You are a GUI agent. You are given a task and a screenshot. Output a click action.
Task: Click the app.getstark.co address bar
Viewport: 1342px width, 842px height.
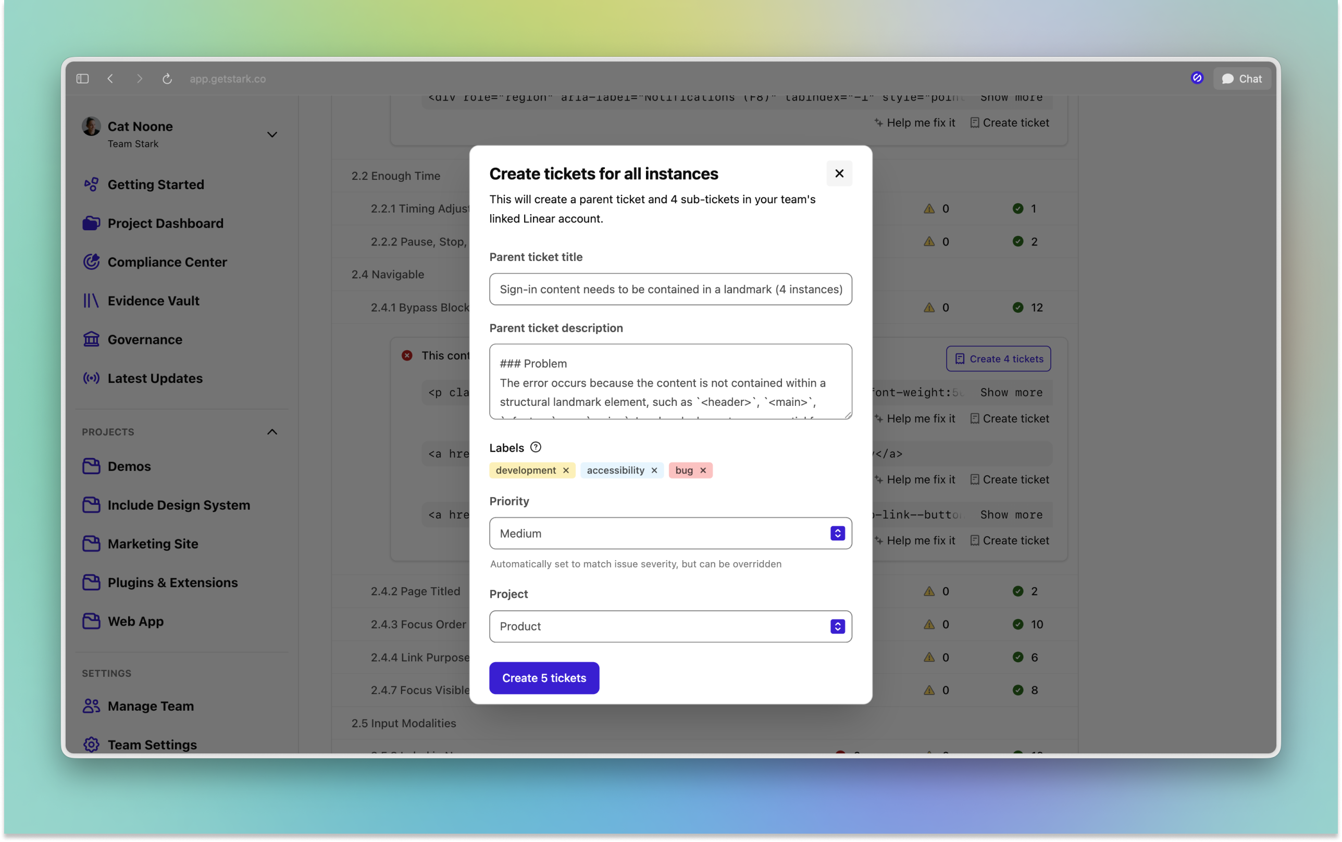click(228, 79)
